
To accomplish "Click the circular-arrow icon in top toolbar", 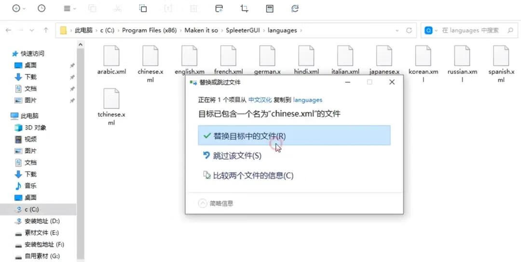I will [295, 9].
